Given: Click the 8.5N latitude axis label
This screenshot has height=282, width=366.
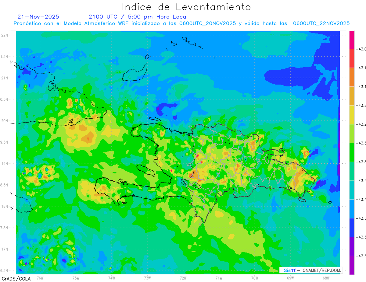Looking at the screenshot, I should [x=4, y=185].
